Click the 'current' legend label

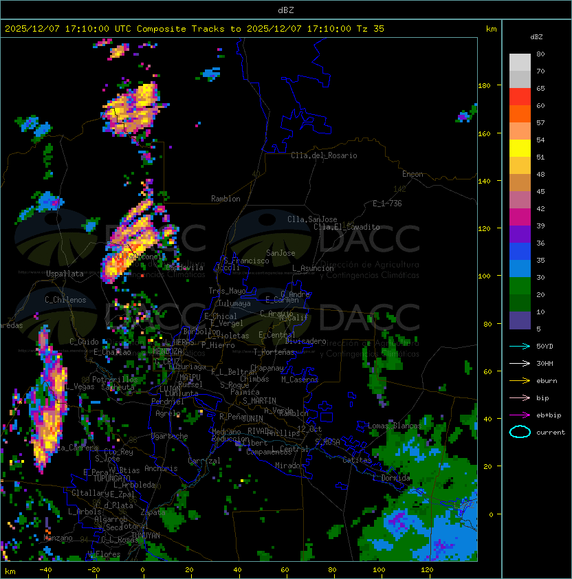point(551,433)
